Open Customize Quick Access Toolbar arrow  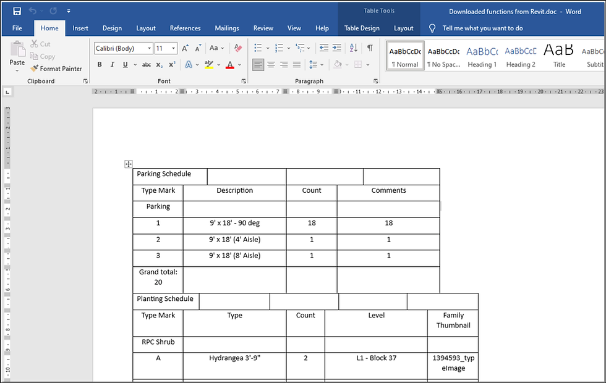(x=69, y=11)
